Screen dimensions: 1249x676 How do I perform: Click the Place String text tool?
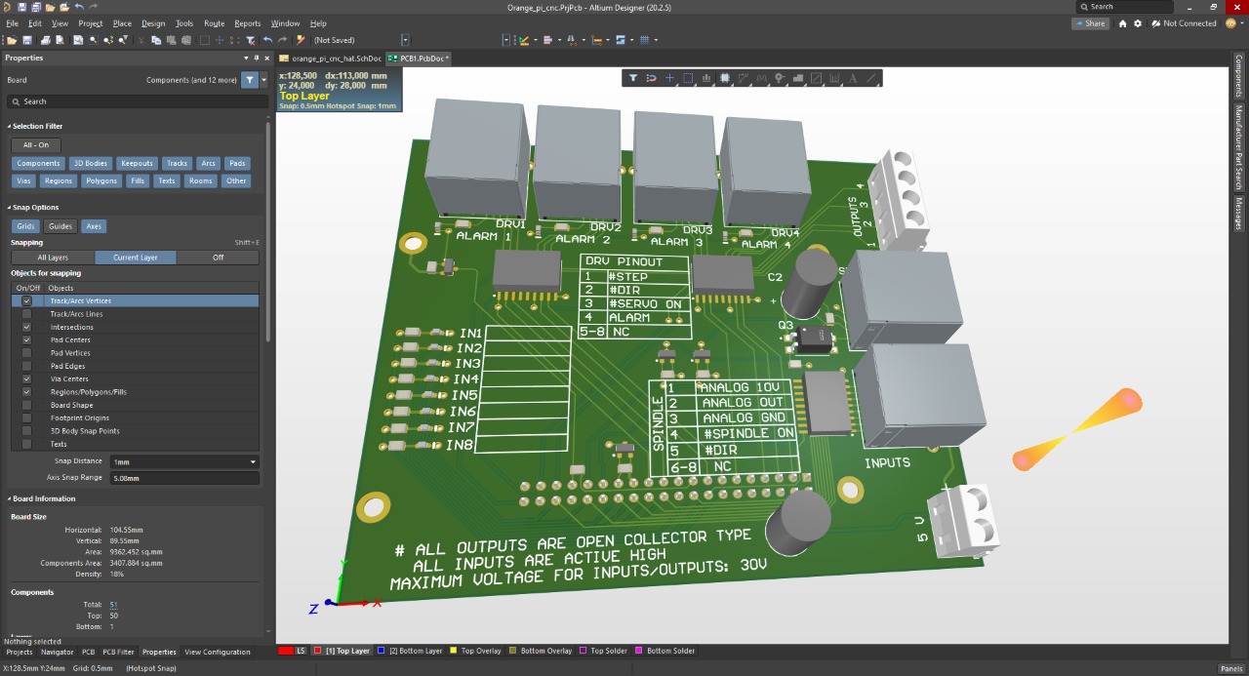853,78
